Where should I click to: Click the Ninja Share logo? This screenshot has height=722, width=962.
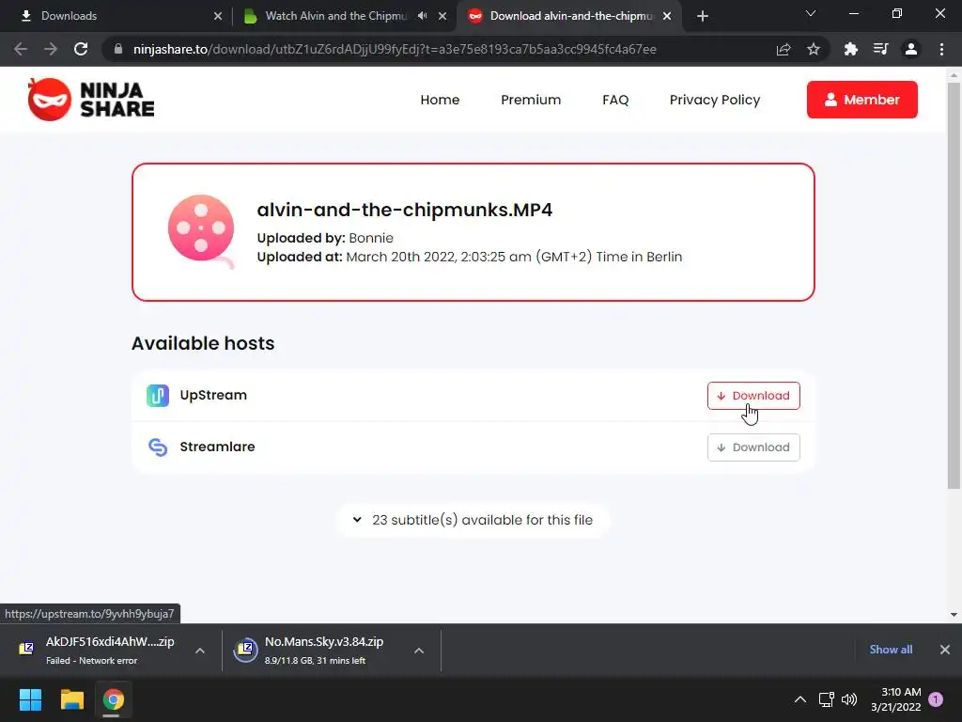click(91, 100)
